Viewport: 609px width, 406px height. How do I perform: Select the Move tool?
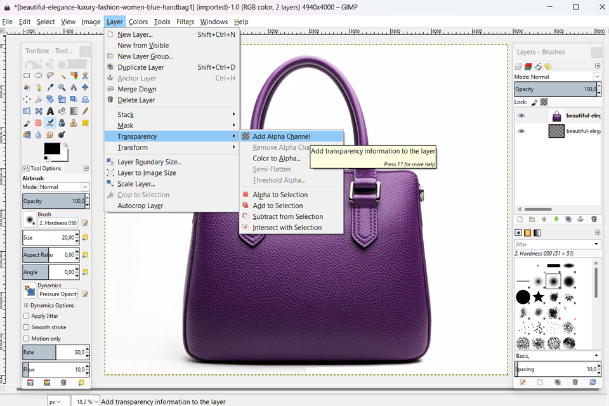pyautogui.click(x=86, y=88)
